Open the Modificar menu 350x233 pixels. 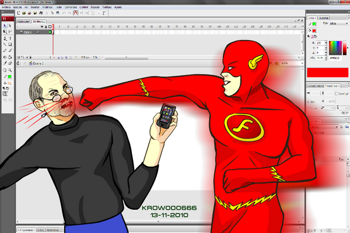(47, 7)
